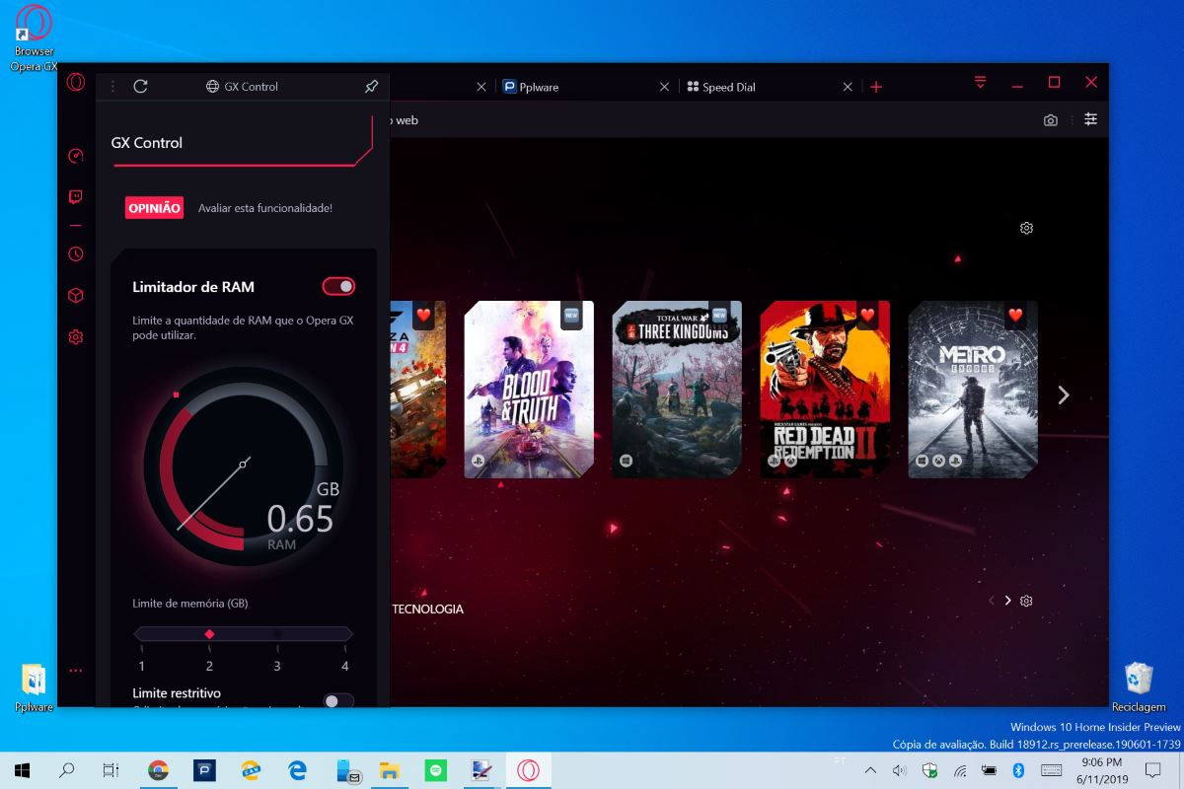Click heart on the Forza Horizon 4 card
The image size is (1184, 789).
[423, 316]
